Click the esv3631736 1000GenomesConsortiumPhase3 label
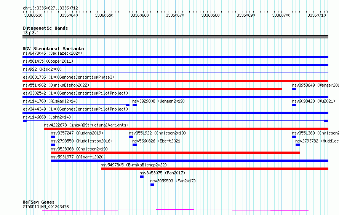Image resolution: width=339 pixels, height=215 pixels. (x=69, y=77)
